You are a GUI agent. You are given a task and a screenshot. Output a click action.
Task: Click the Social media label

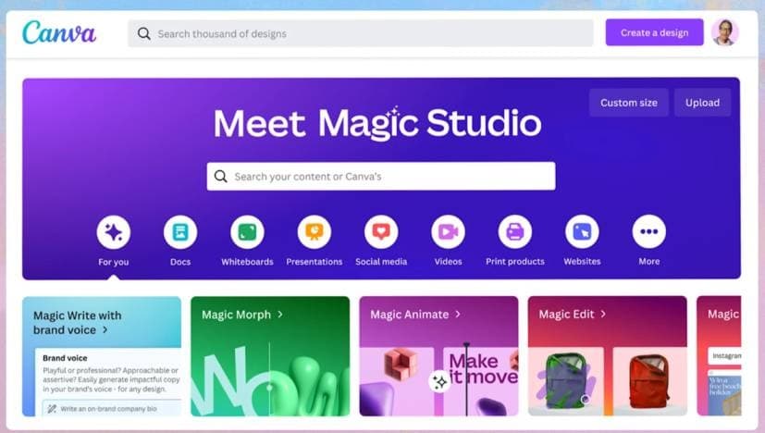pos(381,262)
